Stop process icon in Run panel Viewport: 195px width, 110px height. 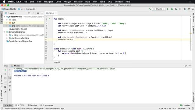click(x=5, y=74)
